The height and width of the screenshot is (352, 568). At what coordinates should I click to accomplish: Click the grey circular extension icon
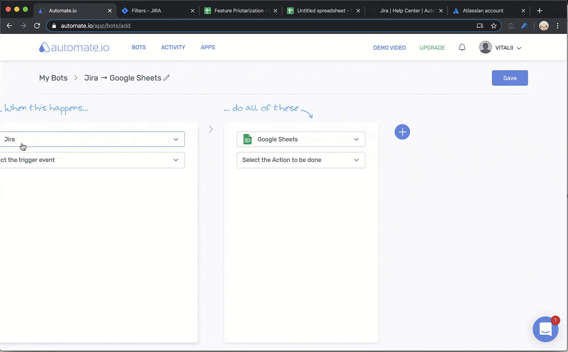coord(511,26)
